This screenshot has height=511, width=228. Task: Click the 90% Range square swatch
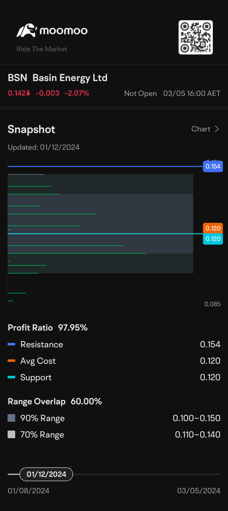click(11, 418)
